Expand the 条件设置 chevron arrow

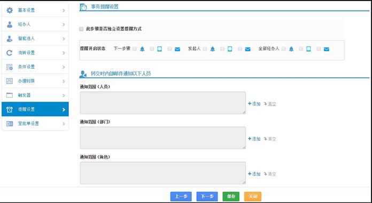[x=64, y=67]
